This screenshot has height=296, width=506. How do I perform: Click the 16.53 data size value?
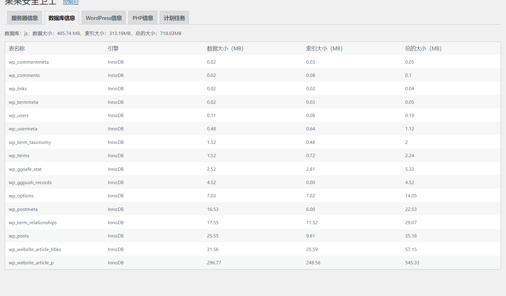[213, 209]
